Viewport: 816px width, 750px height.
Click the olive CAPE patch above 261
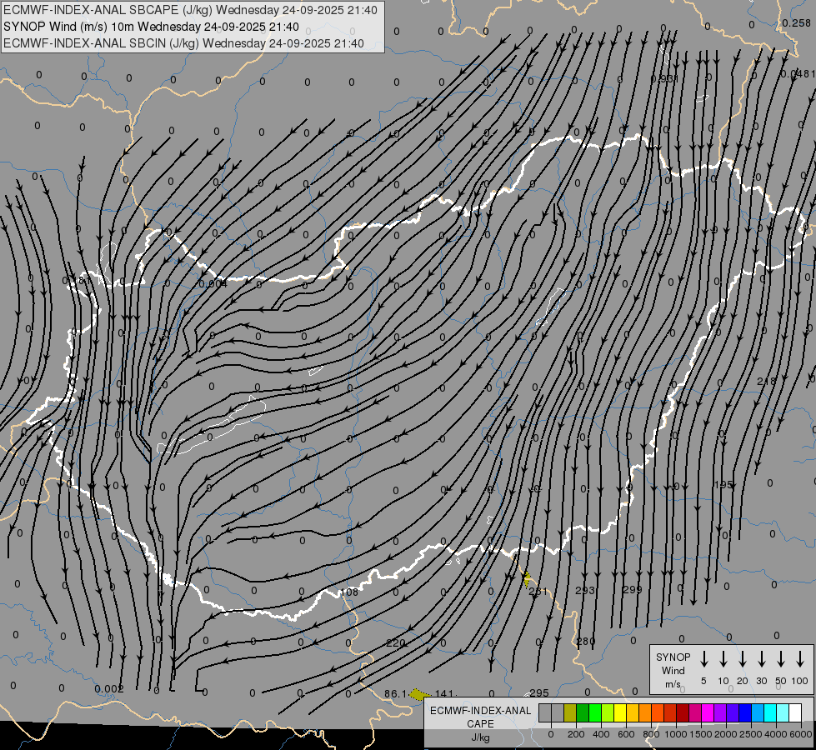point(527,579)
